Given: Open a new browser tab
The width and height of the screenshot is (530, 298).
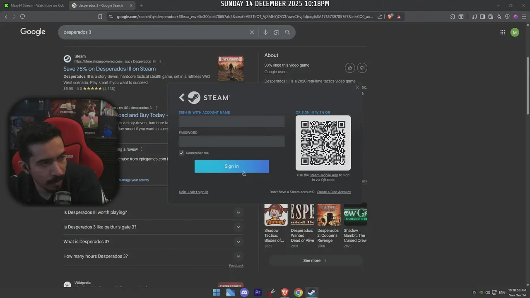Looking at the screenshot, I should tap(141, 5).
